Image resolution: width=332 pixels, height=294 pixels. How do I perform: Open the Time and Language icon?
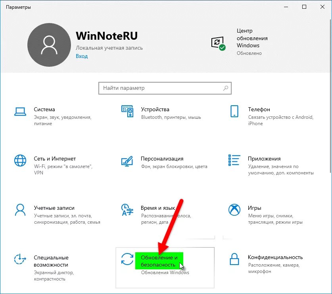[x=127, y=210]
